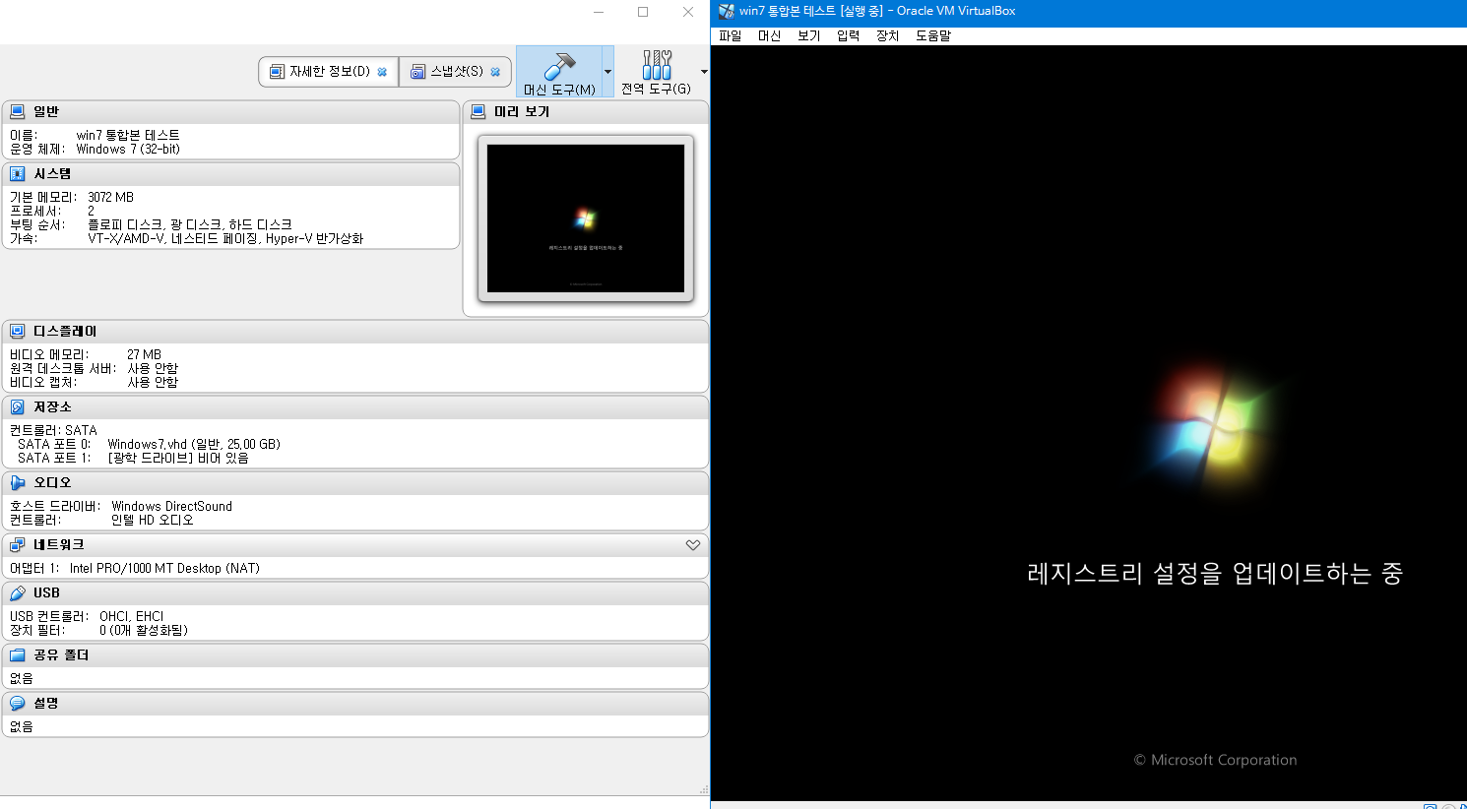The height and width of the screenshot is (809, 1467).
Task: Open the 설명 settings header
Action: (x=46, y=703)
